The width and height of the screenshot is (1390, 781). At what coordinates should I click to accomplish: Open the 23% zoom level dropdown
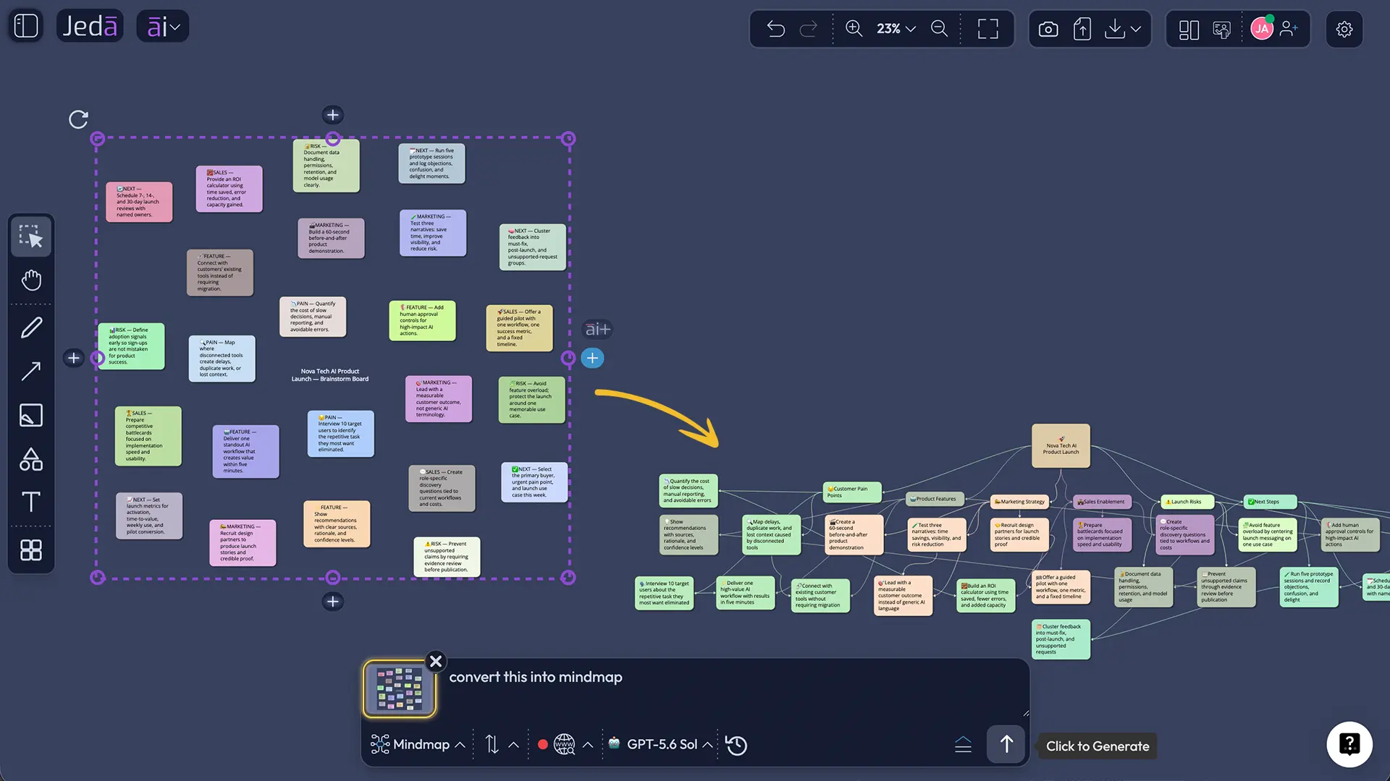(896, 29)
